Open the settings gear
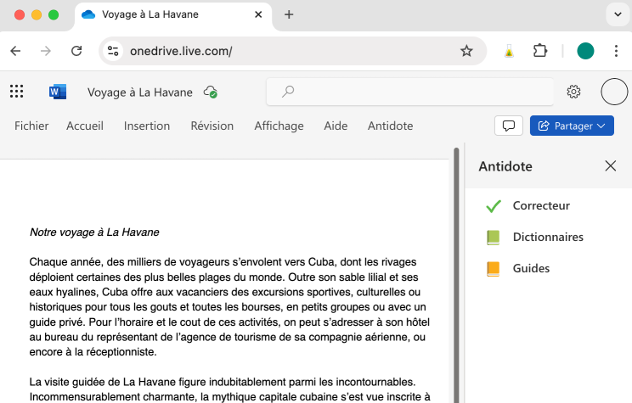The image size is (632, 403). point(573,92)
